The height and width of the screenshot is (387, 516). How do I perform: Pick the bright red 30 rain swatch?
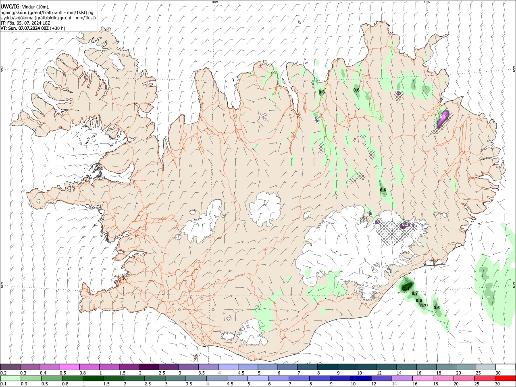coord(506,378)
